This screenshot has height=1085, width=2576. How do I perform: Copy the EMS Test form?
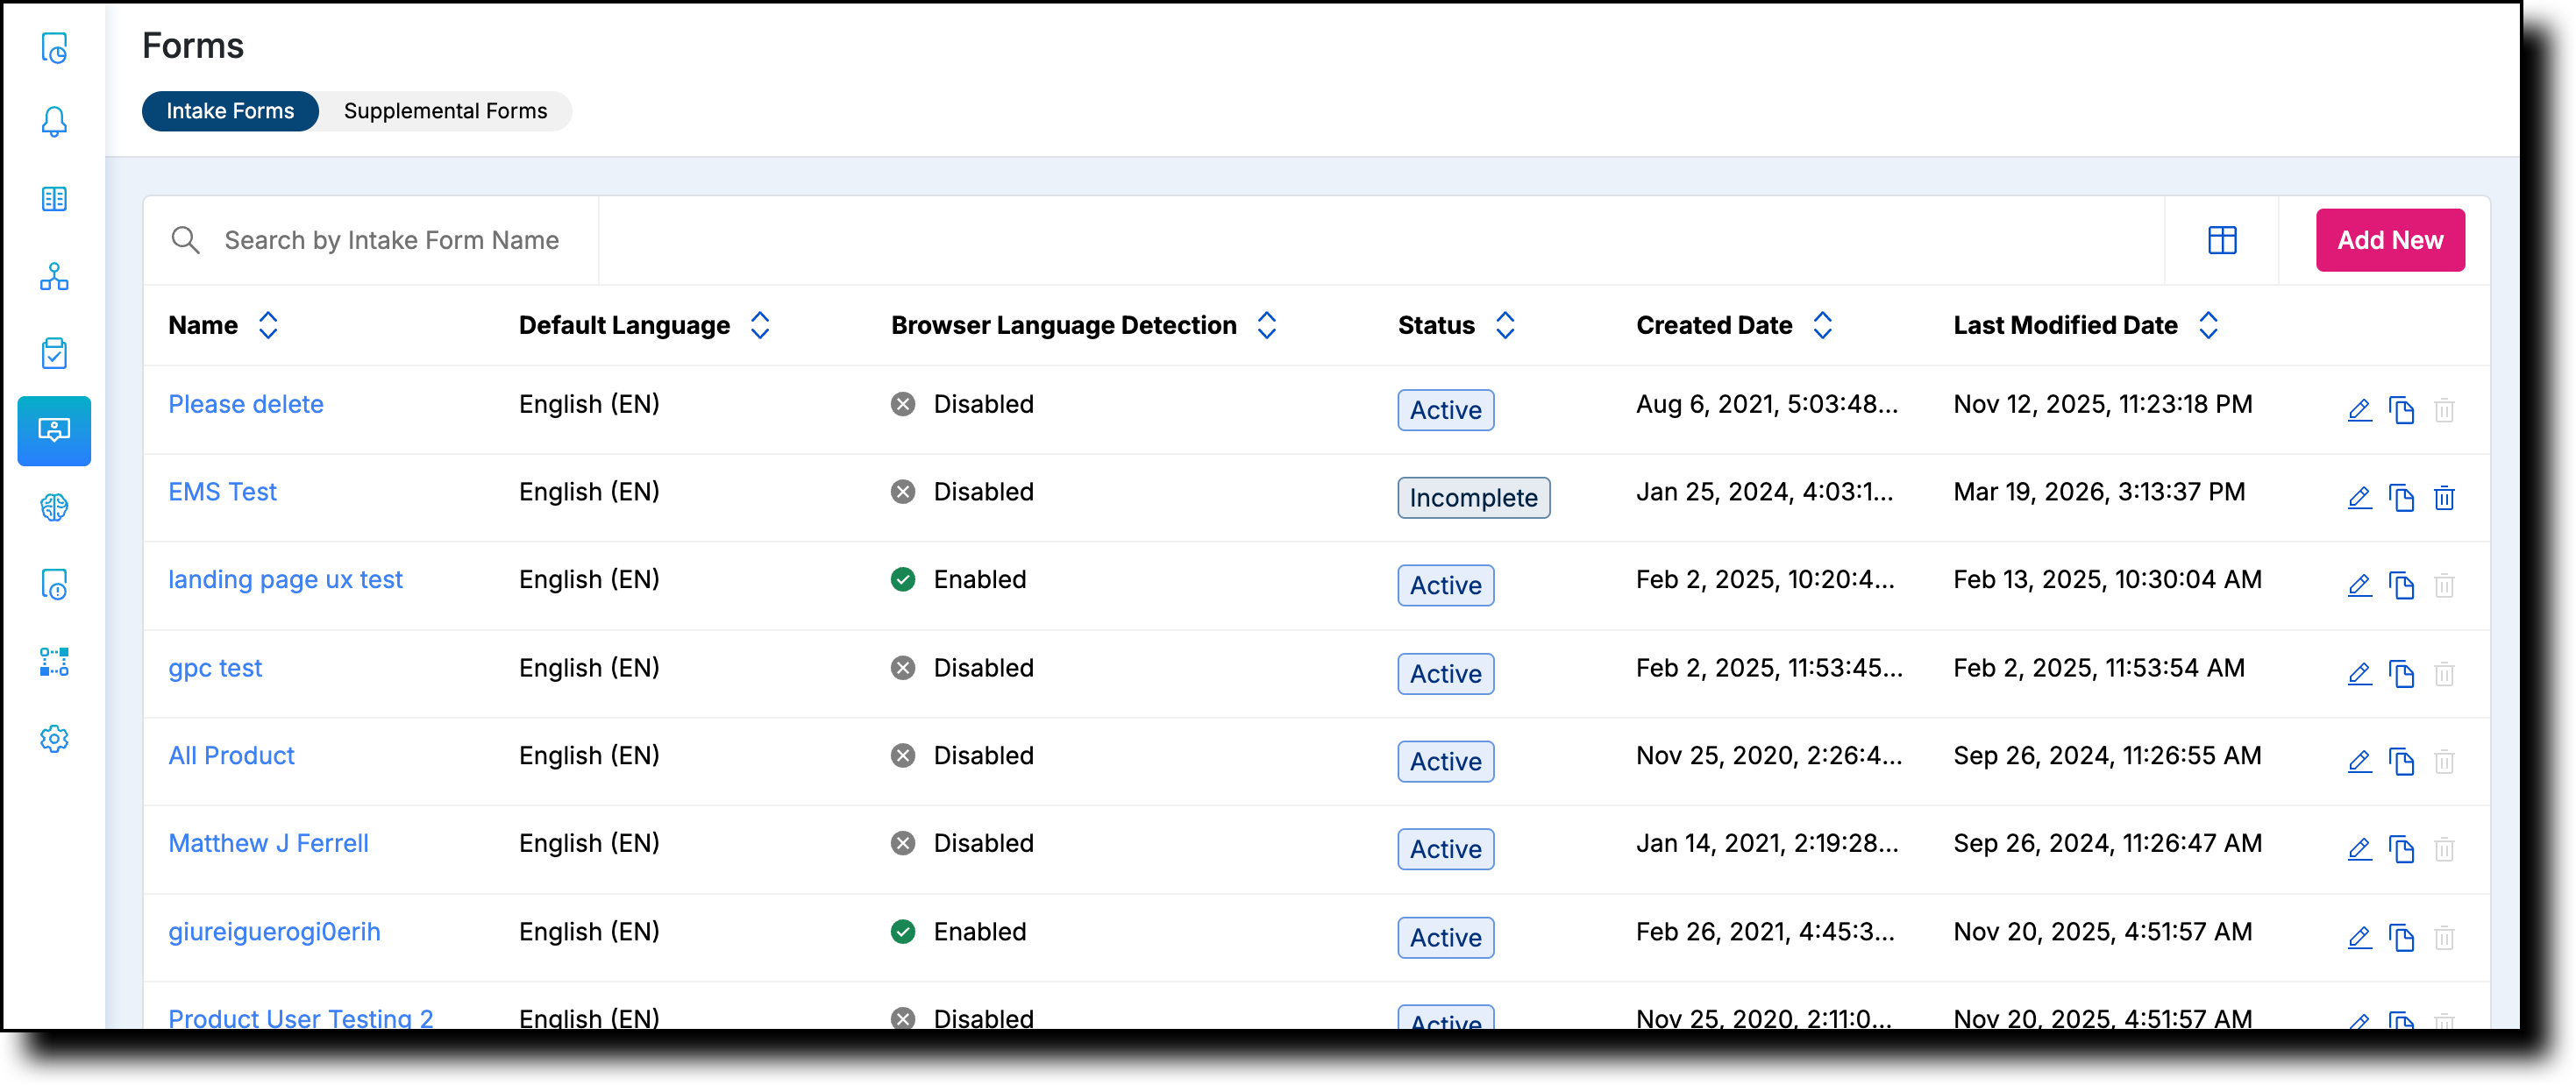(x=2401, y=498)
